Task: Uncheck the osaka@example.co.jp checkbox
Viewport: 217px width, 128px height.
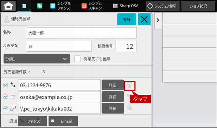Action: click(5, 97)
